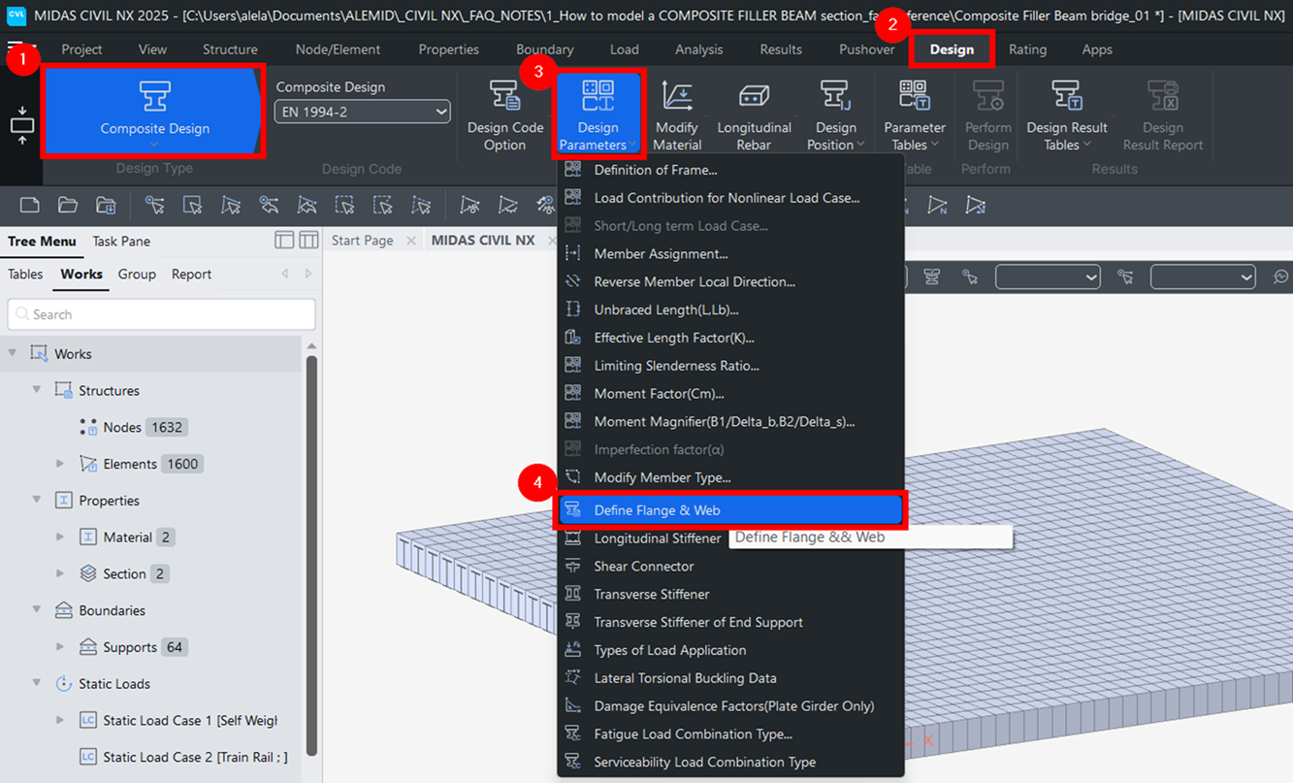Screen dimensions: 1293x783
Task: Collapse the Structures tree node
Action: [37, 390]
